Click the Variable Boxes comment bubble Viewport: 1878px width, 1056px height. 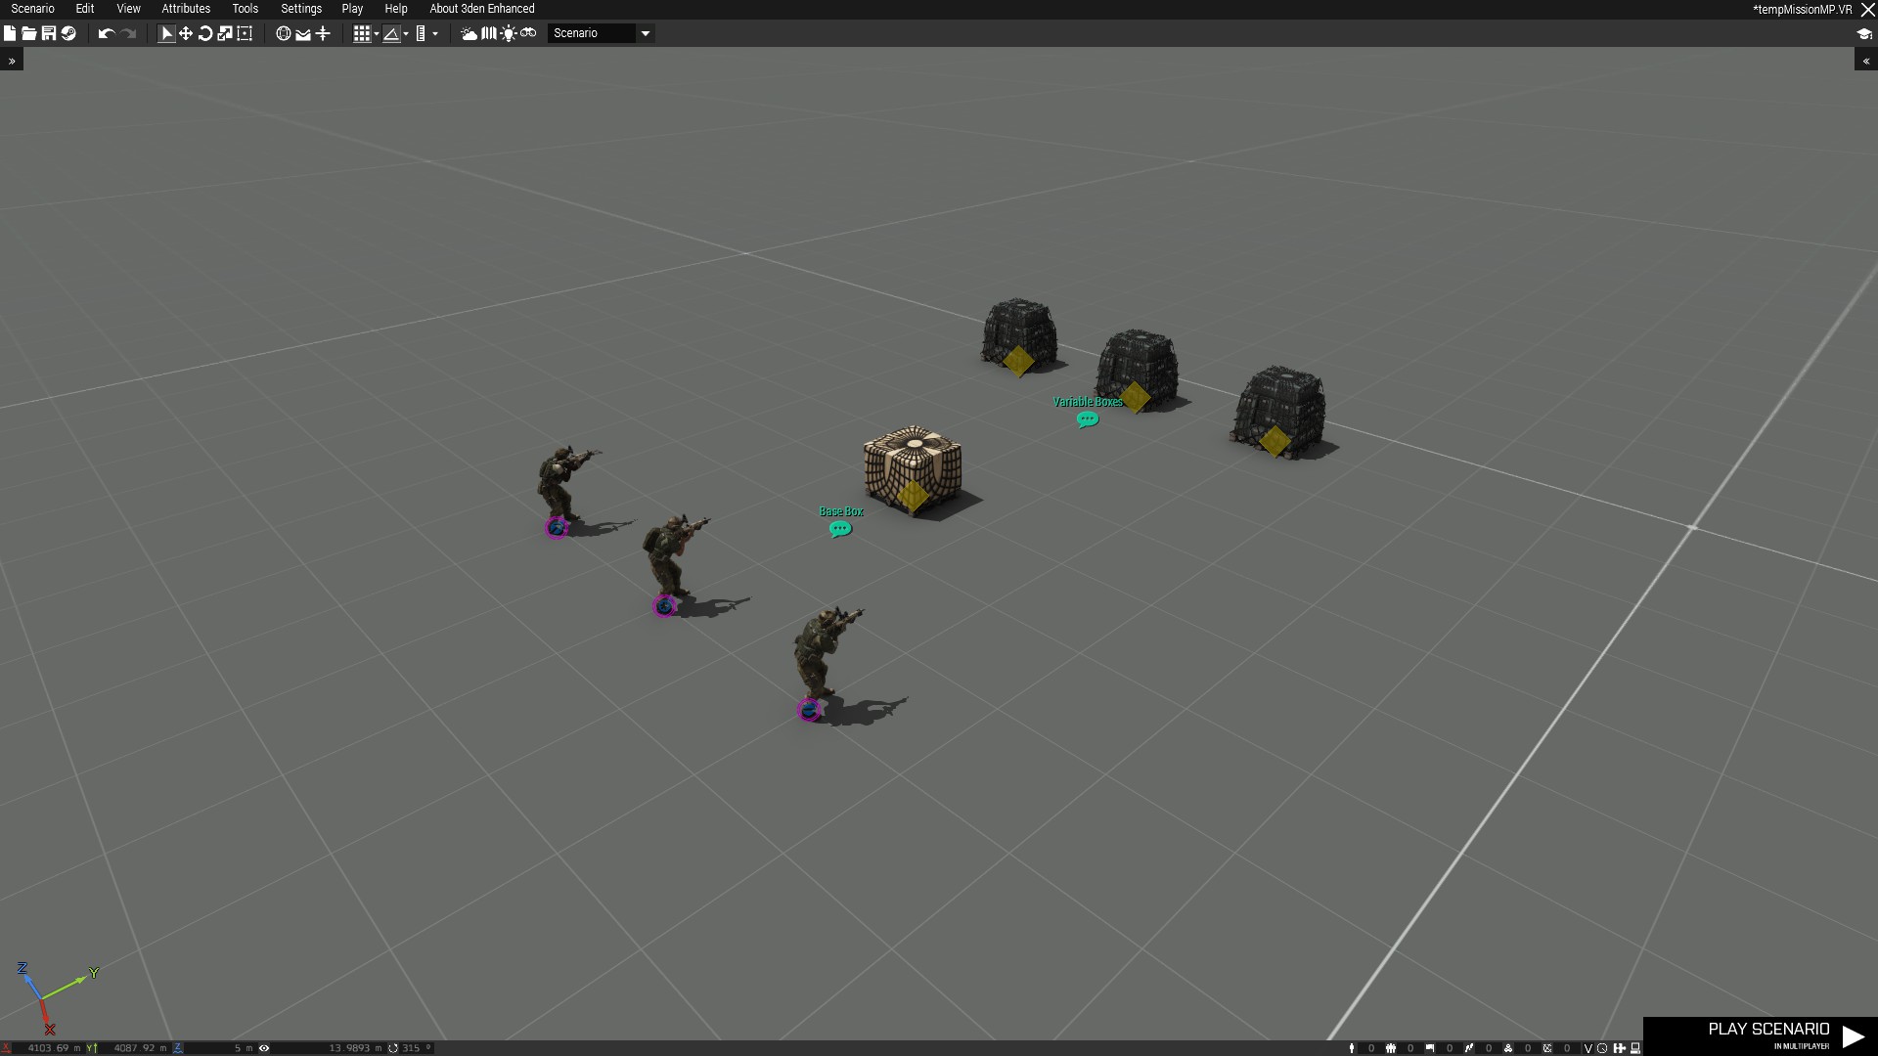tap(1087, 419)
